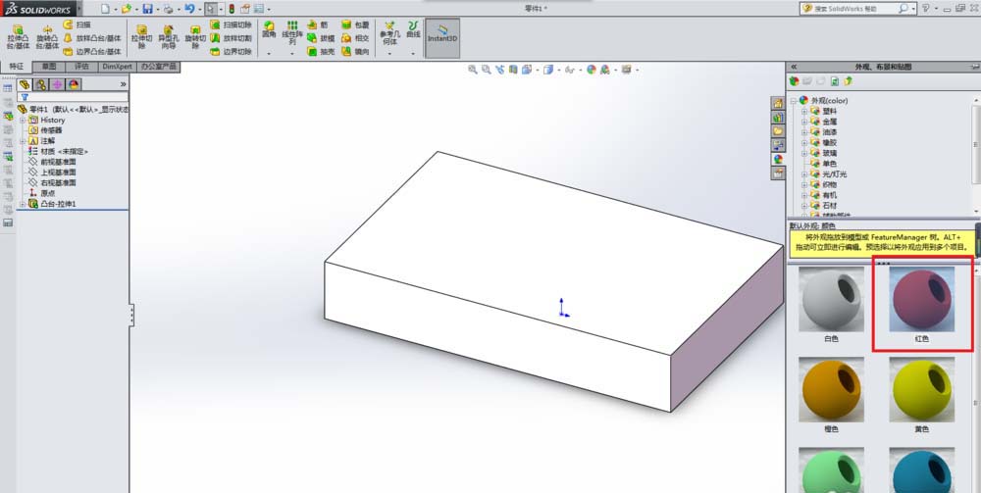
Task: Activate the 拉伸切除 extruded cut tool
Action: (142, 37)
